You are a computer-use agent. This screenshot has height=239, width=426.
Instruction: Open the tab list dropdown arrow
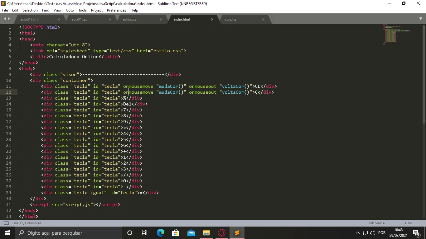[421, 19]
